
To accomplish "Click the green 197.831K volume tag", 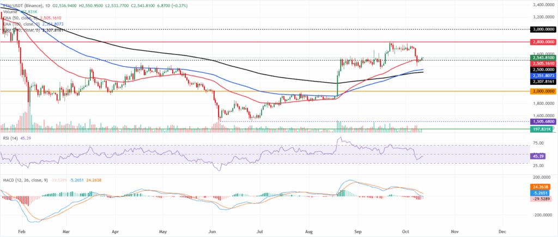I will click(540, 130).
